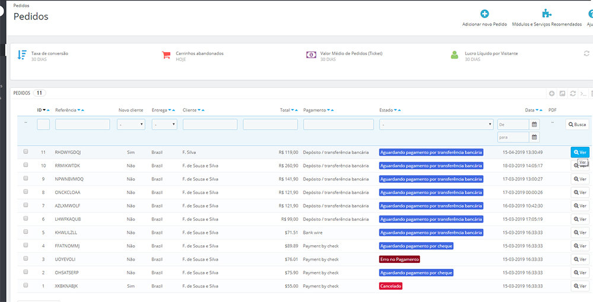The width and height of the screenshot is (593, 302).
Task: Click the Referência filter text field
Action: point(82,124)
